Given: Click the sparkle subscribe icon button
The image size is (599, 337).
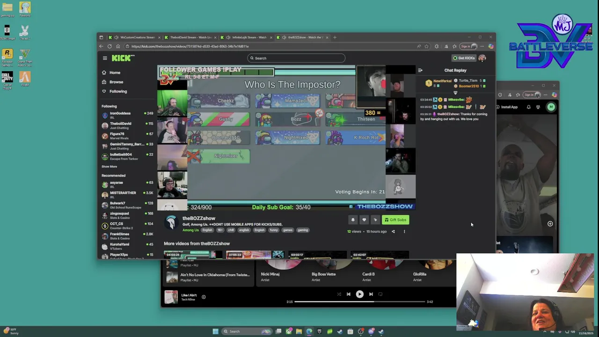Looking at the screenshot, I should (375, 220).
